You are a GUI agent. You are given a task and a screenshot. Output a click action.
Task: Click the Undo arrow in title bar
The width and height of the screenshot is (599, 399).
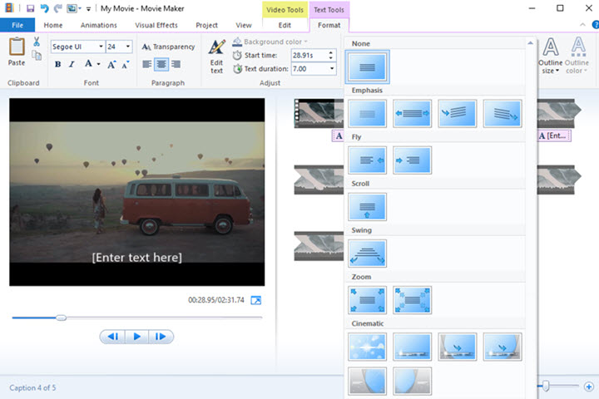[x=44, y=8]
